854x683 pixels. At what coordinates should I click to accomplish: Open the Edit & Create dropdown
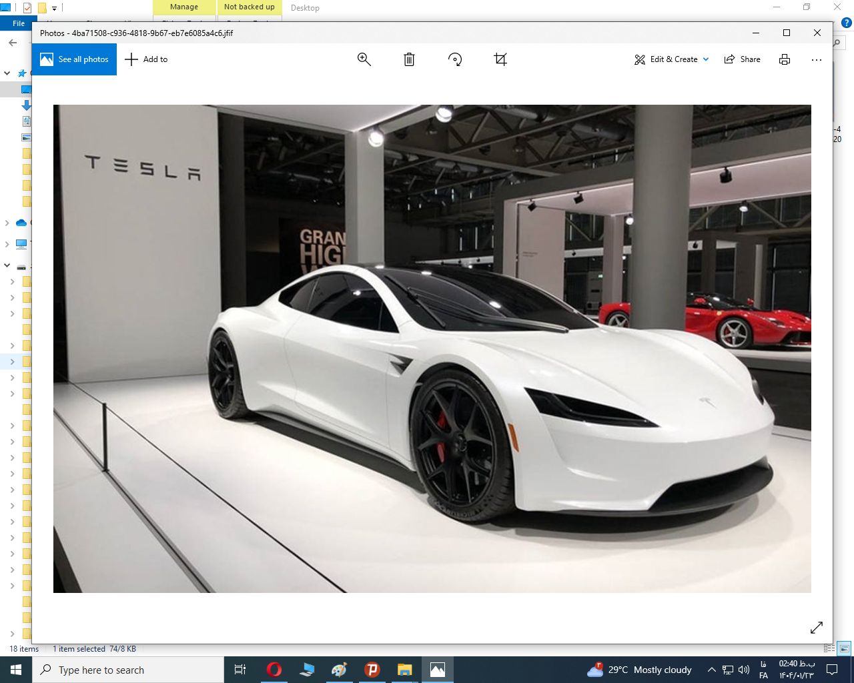[671, 59]
